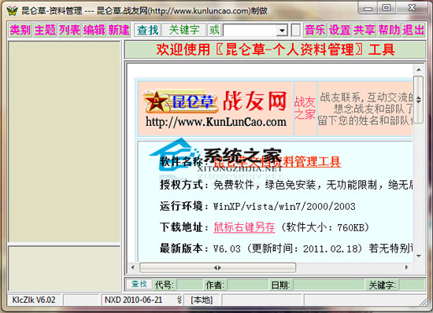Close the 昆仑草 window
The image size is (433, 313).
pyautogui.click(x=412, y=8)
